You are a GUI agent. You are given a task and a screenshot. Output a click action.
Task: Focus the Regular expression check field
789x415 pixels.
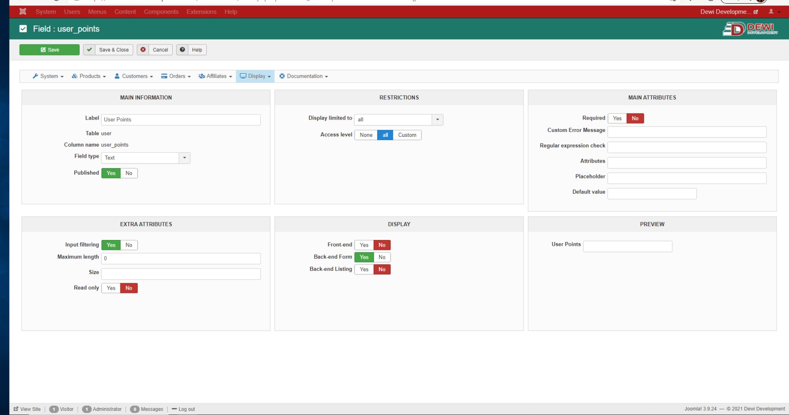click(687, 147)
